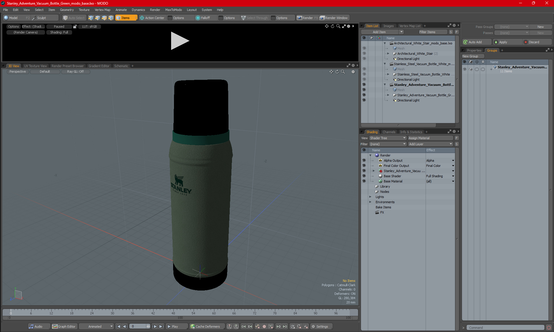The width and height of the screenshot is (554, 332).
Task: Expand Stanley_Adventure_Vacuum_Bottle_Gr folder
Action: click(x=388, y=95)
